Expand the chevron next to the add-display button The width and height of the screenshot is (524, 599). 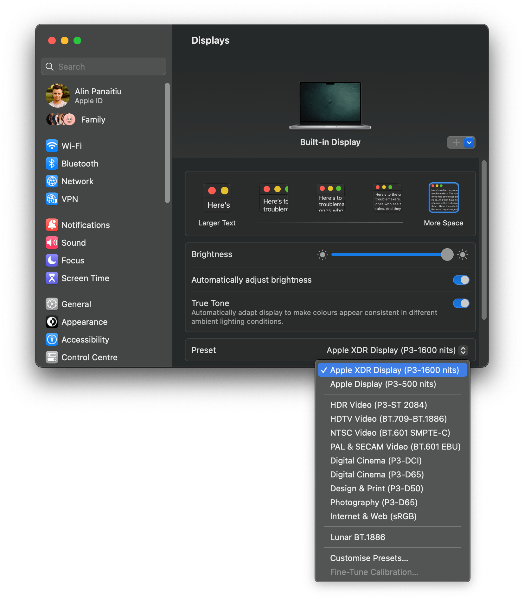(469, 142)
